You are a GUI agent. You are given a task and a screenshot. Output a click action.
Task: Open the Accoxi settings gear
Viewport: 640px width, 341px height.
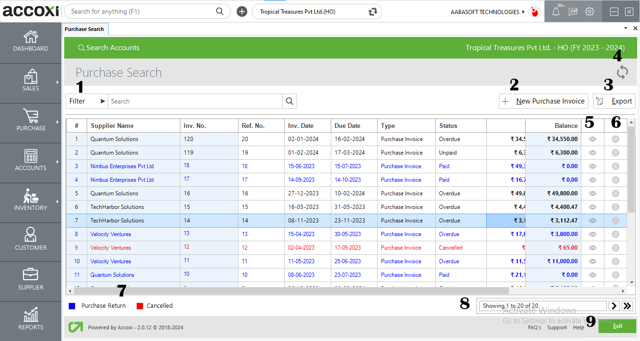[589, 11]
